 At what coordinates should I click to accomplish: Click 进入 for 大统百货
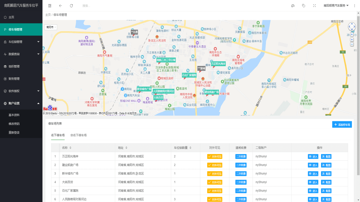pos(313,182)
